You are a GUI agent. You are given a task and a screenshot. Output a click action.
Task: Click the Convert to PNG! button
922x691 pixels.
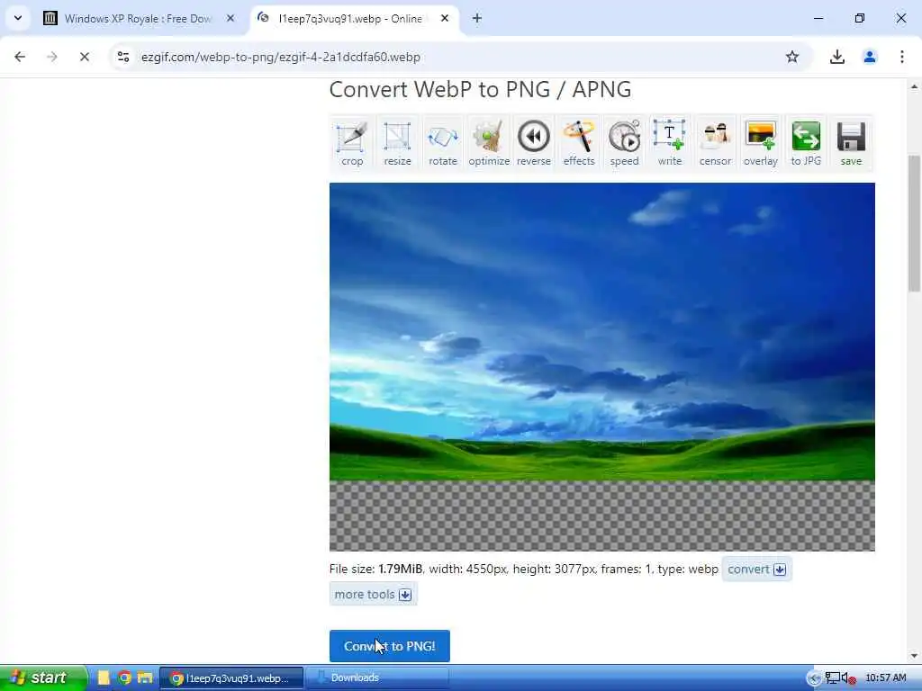(x=389, y=646)
